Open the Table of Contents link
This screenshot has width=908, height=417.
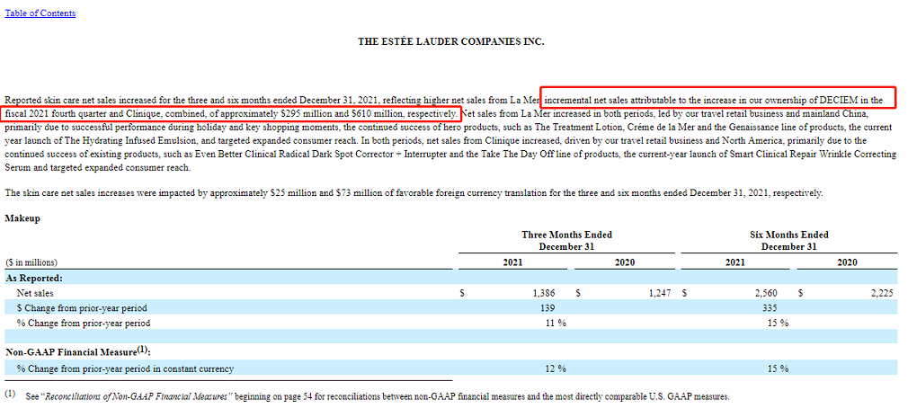(40, 13)
